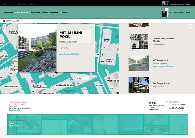Viewport: 195px width, 138px height.
Task: Open the Twitter icon in footer
Action: pos(176,108)
